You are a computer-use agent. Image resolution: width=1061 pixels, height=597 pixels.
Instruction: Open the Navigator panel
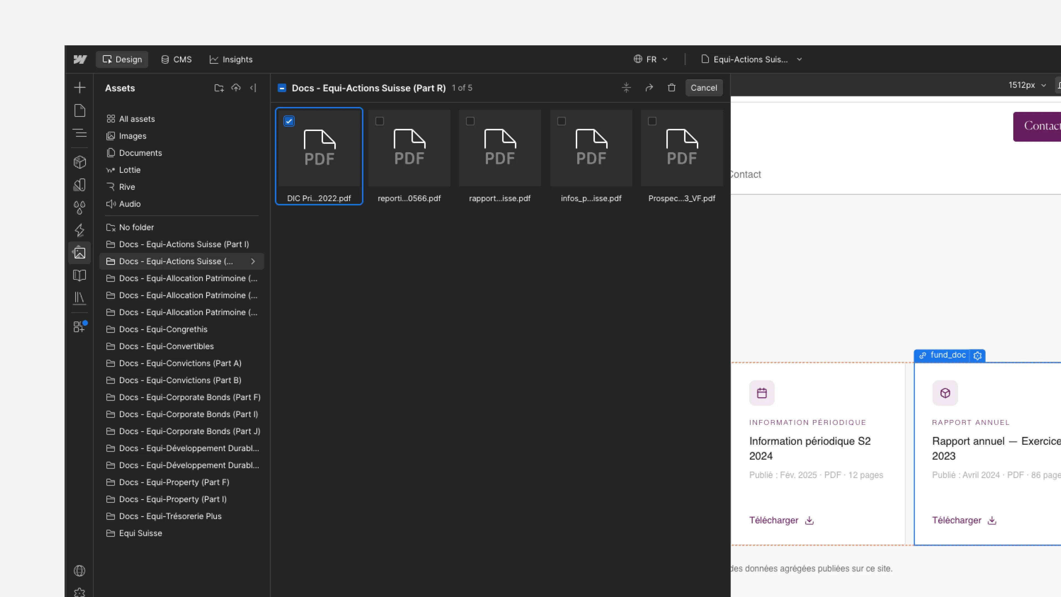pyautogui.click(x=80, y=133)
